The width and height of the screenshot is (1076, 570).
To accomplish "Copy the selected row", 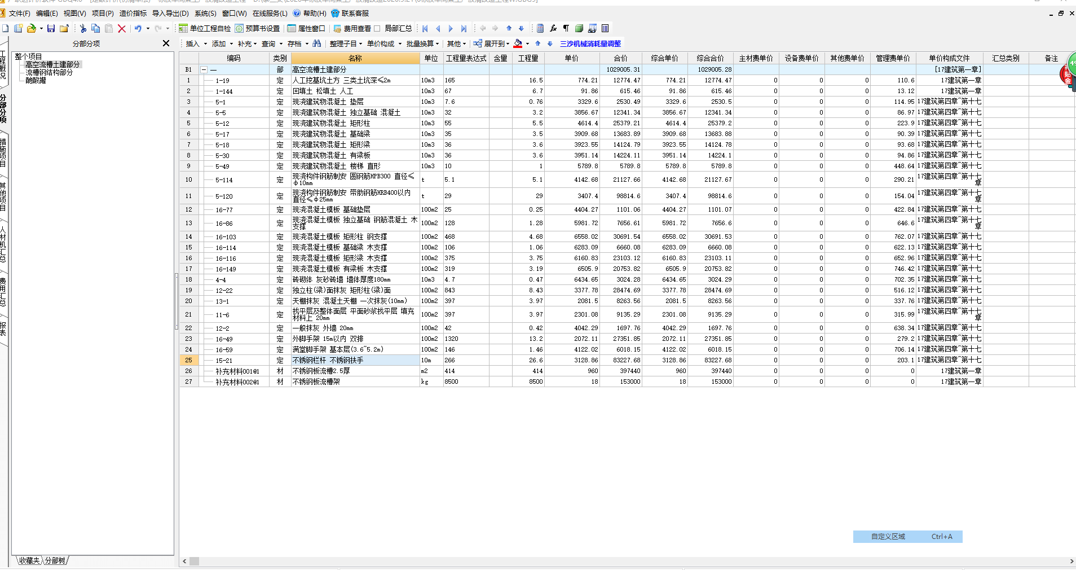I will point(96,28).
